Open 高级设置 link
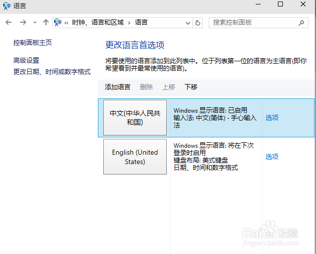This screenshot has width=316, height=254. 26,60
